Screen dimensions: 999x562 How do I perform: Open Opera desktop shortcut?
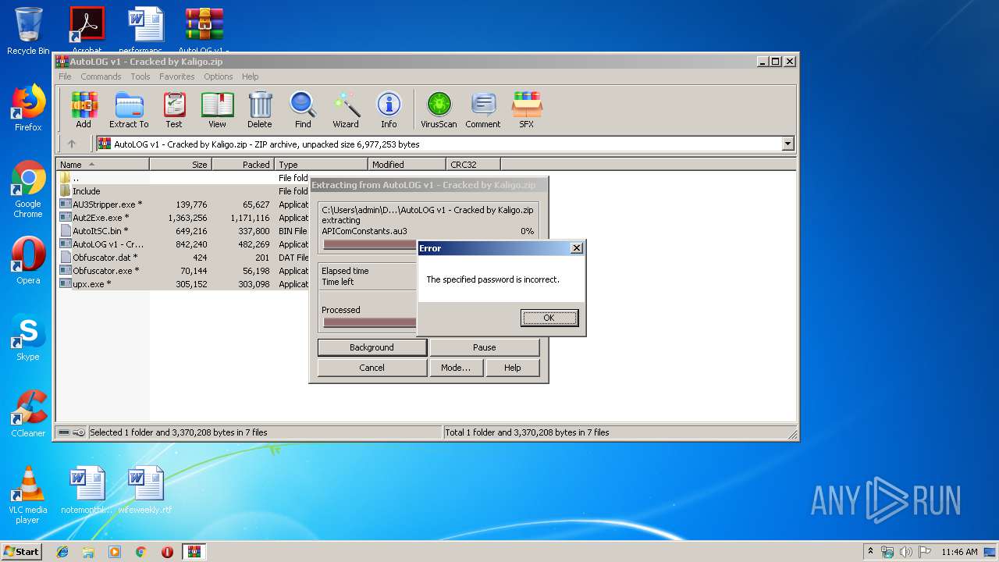click(28, 261)
